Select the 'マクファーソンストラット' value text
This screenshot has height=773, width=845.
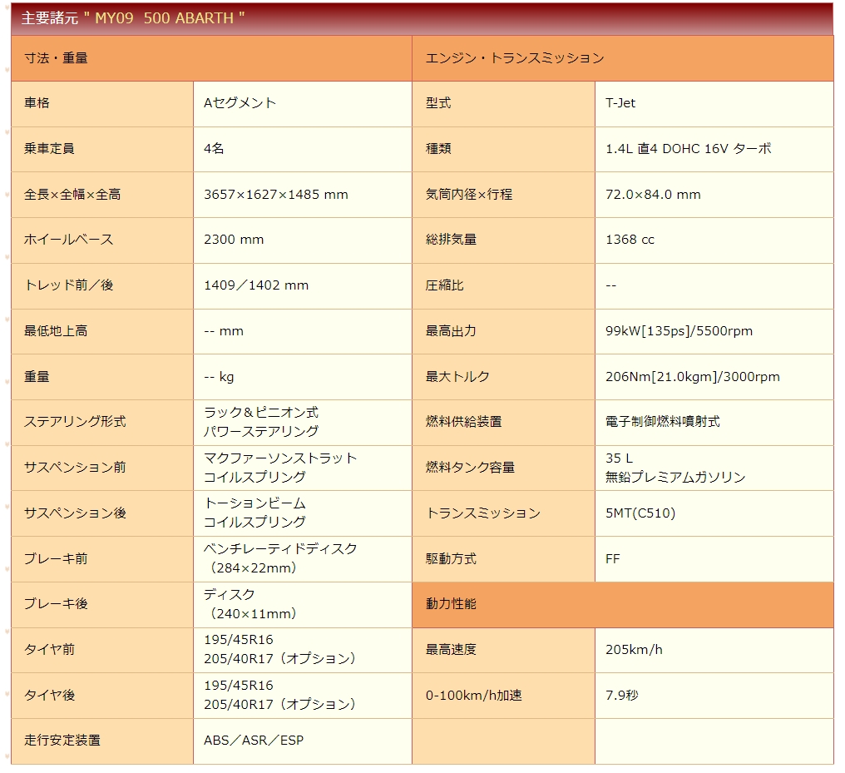point(280,458)
